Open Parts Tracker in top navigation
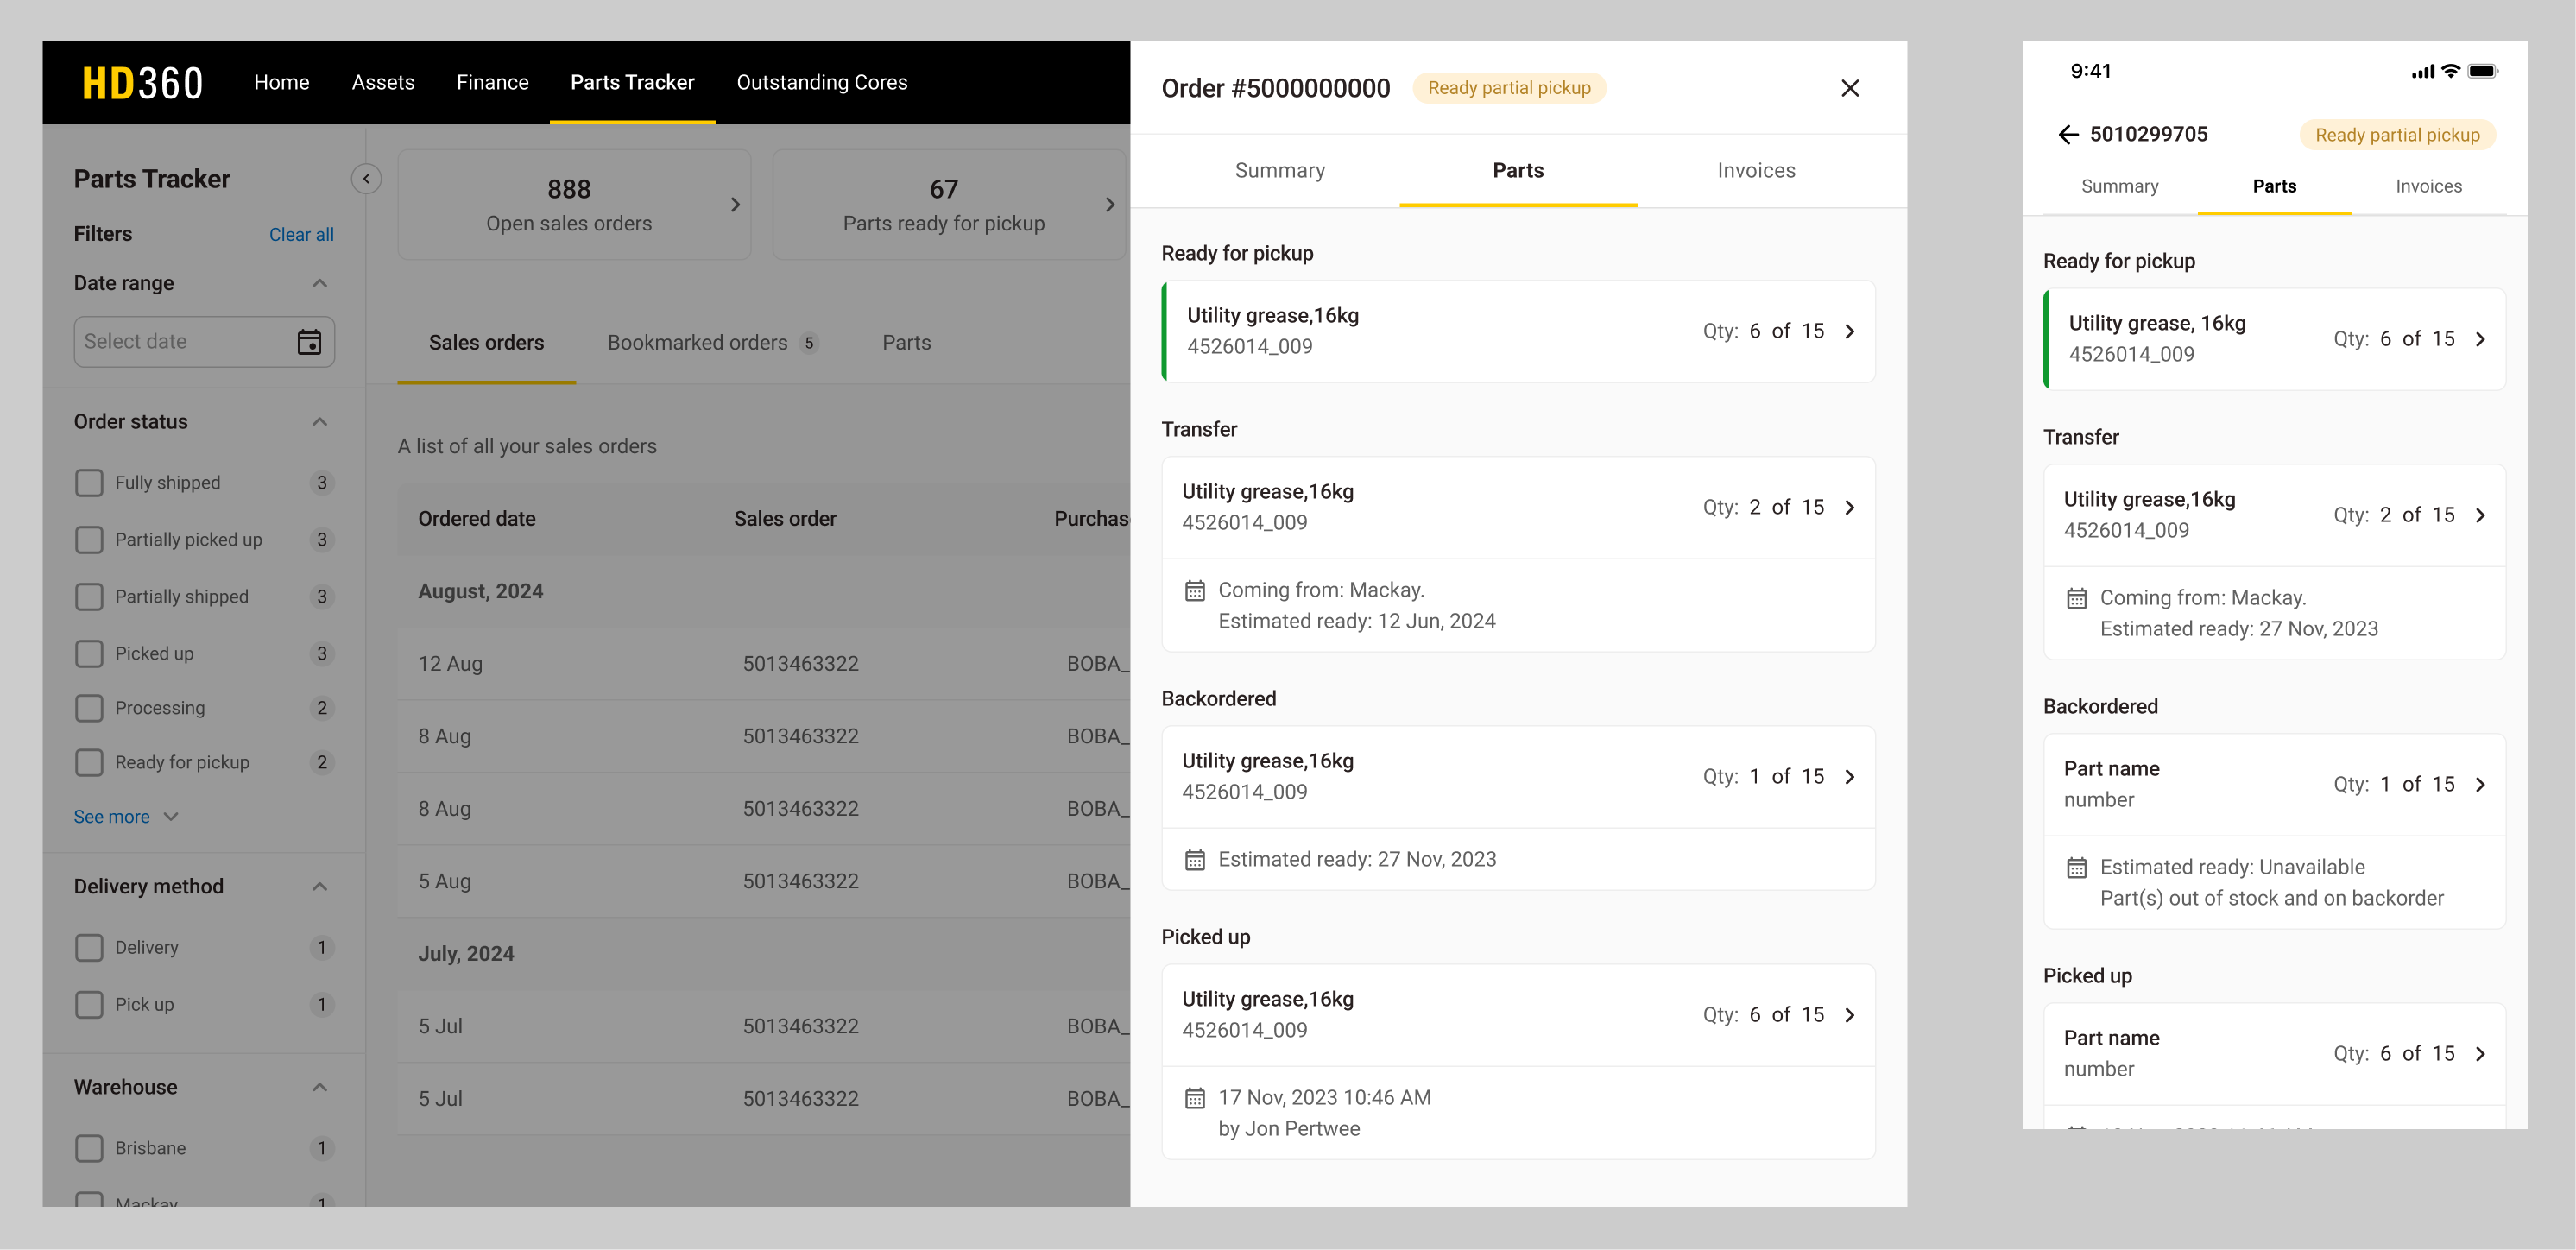Image resolution: width=2576 pixels, height=1250 pixels. [632, 83]
